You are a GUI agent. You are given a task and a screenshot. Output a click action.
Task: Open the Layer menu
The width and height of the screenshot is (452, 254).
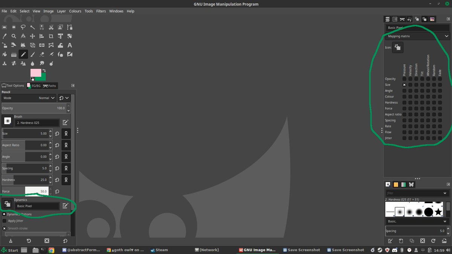tap(61, 11)
